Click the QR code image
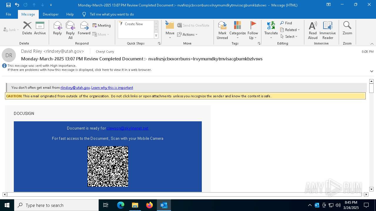The height and width of the screenshot is (211, 376). (x=108, y=166)
